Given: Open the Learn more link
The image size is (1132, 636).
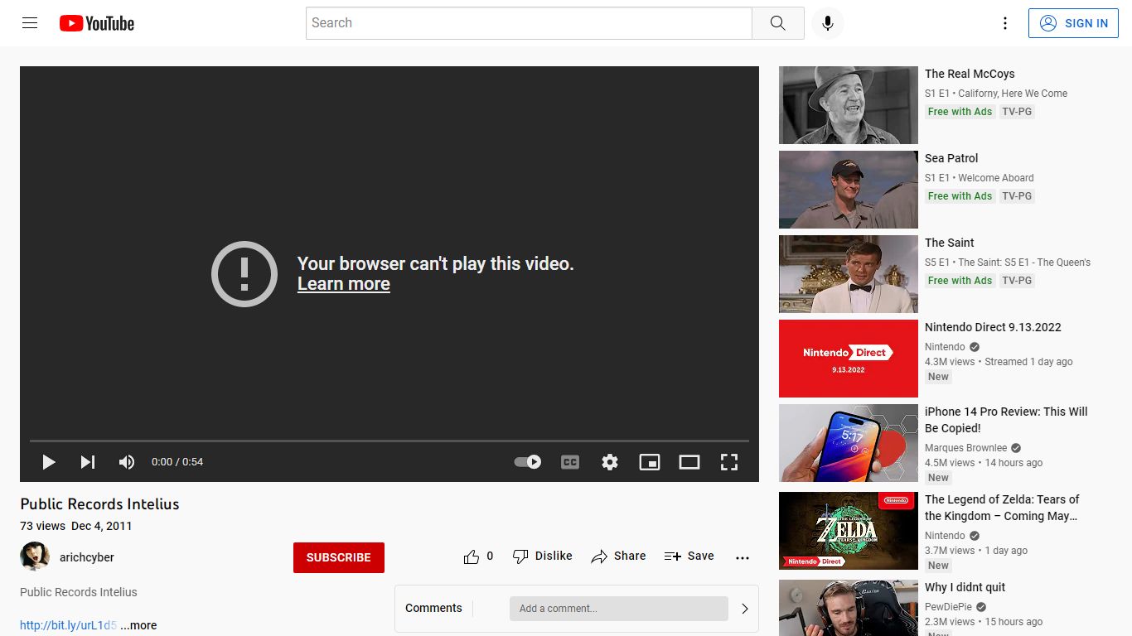Looking at the screenshot, I should click(x=344, y=284).
